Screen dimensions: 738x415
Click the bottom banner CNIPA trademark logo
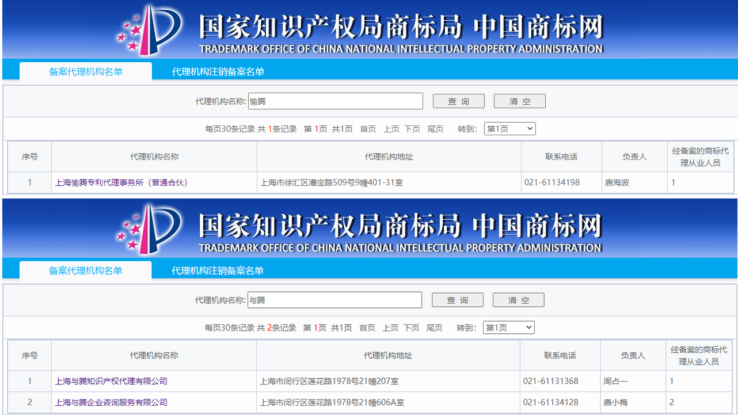tap(150, 228)
